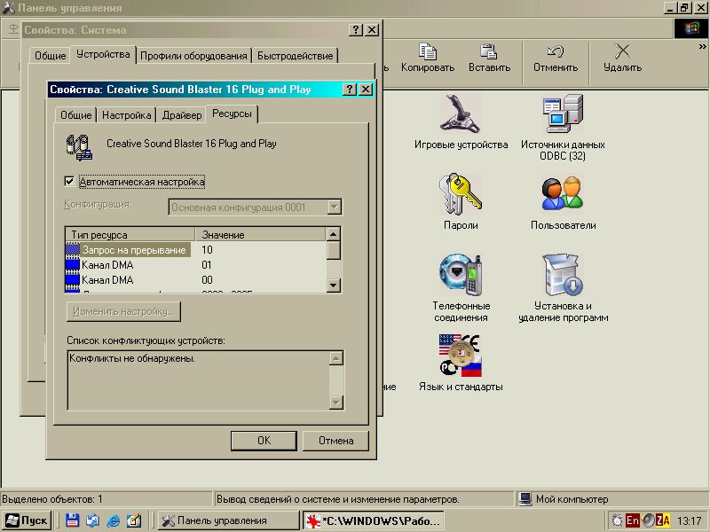Select the Устройства tab
This screenshot has width=710, height=532.
pos(103,54)
